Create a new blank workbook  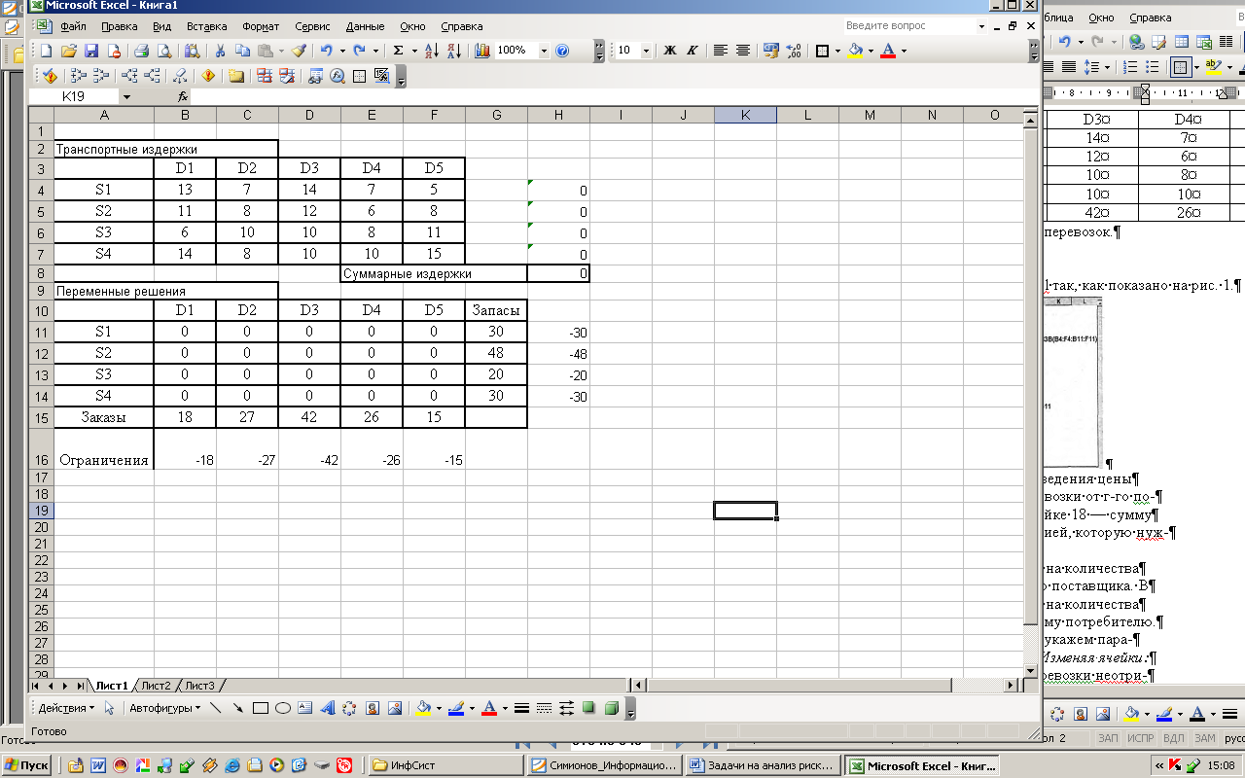point(46,51)
